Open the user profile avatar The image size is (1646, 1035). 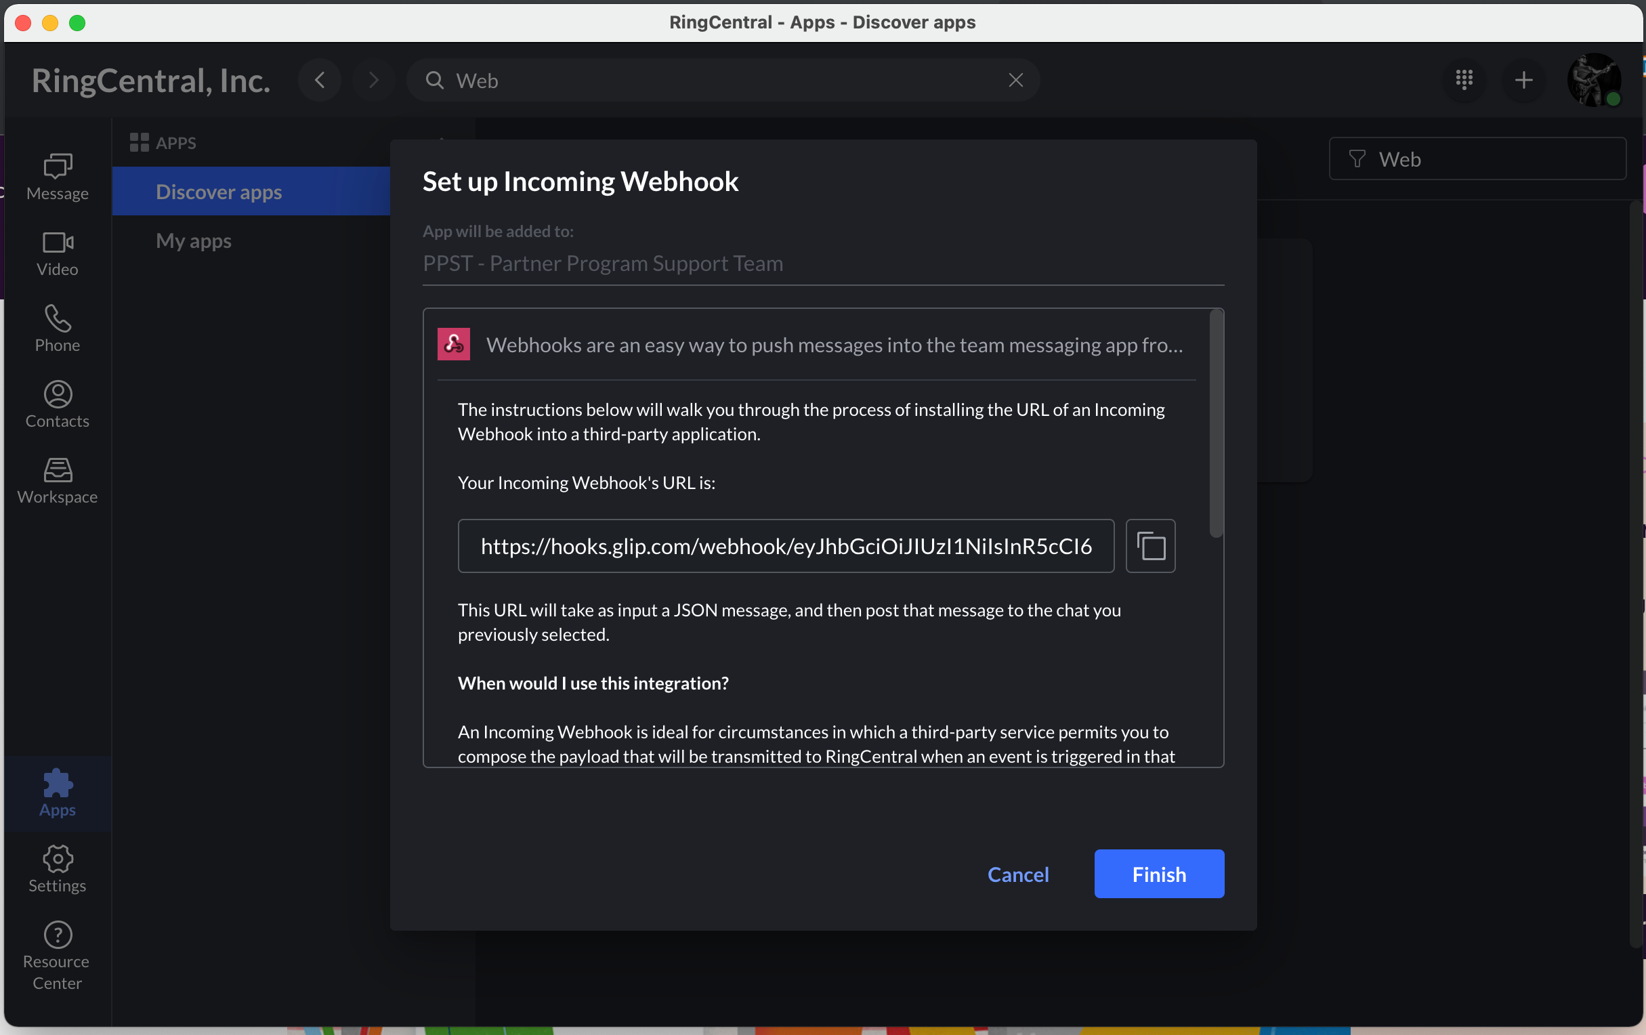click(1594, 80)
